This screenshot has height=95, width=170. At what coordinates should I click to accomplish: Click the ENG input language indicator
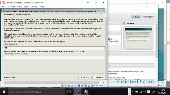click(154, 92)
